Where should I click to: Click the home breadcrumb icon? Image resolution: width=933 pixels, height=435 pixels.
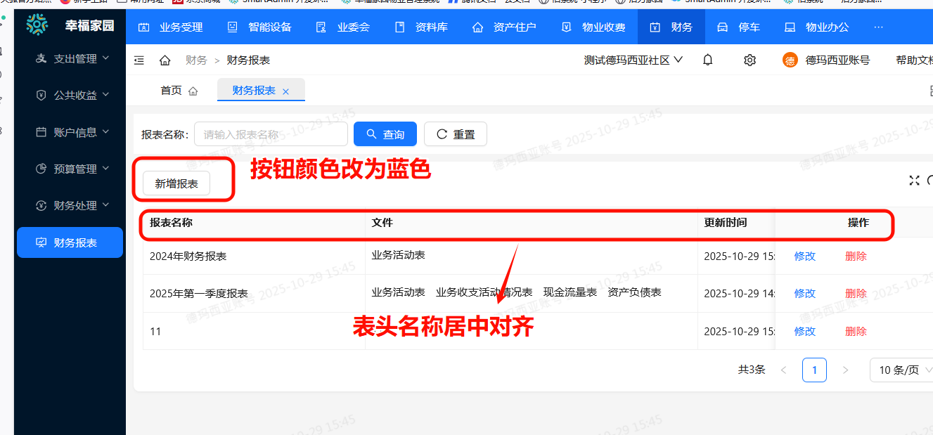[x=165, y=60]
